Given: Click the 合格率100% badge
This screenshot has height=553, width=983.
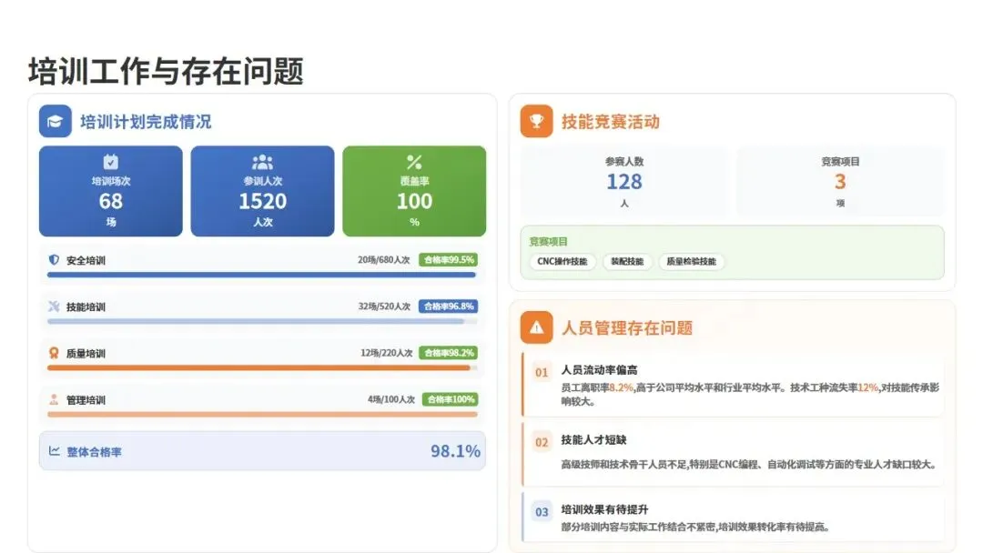Looking at the screenshot, I should coord(451,399).
